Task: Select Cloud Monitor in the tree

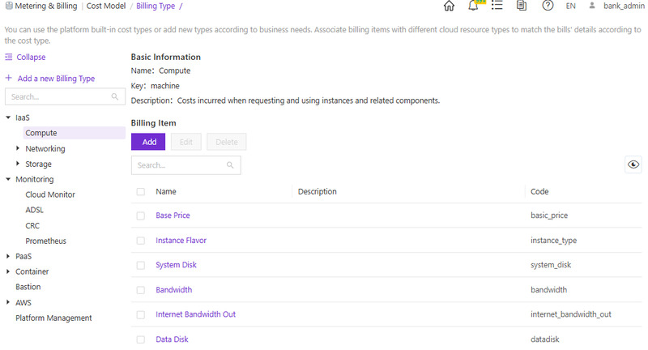Action: [50, 194]
